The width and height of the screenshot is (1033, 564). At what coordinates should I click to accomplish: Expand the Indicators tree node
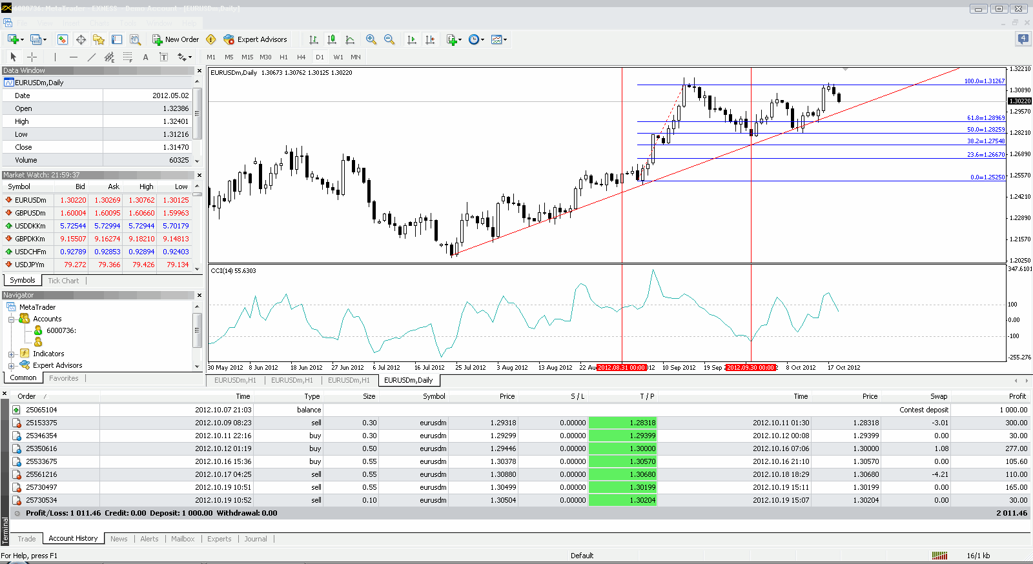(x=11, y=354)
